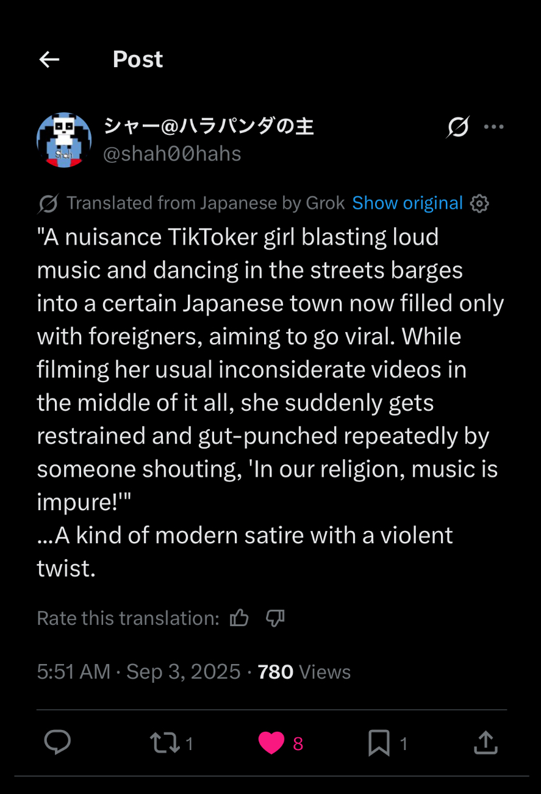Open the three-dot more options menu
Viewport: 541px width, 794px height.
pyautogui.click(x=493, y=127)
